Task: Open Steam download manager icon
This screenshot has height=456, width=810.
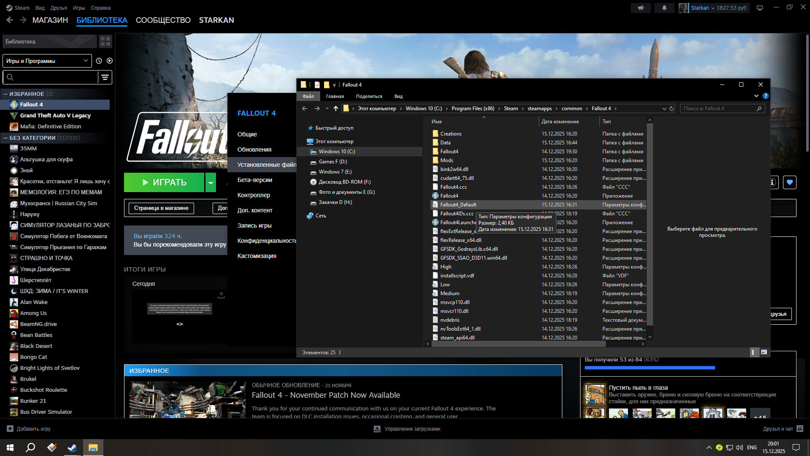Action: click(377, 429)
